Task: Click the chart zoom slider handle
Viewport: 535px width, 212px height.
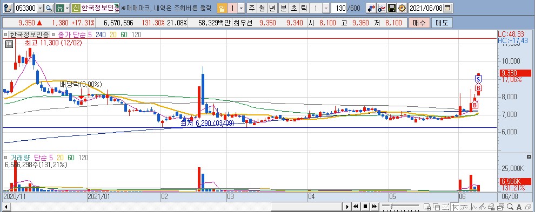Action: click(391, 206)
